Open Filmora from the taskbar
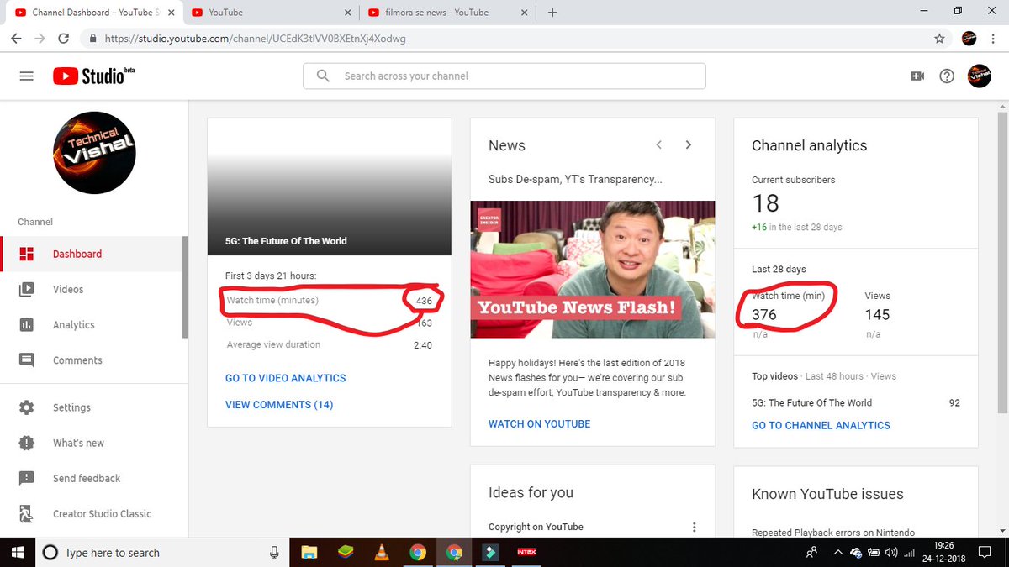Image resolution: width=1009 pixels, height=567 pixels. pos(490,552)
